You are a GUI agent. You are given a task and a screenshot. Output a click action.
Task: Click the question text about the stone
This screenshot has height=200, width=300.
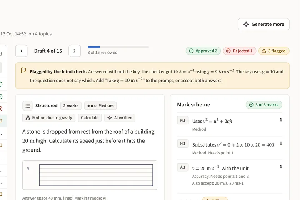(x=88, y=141)
